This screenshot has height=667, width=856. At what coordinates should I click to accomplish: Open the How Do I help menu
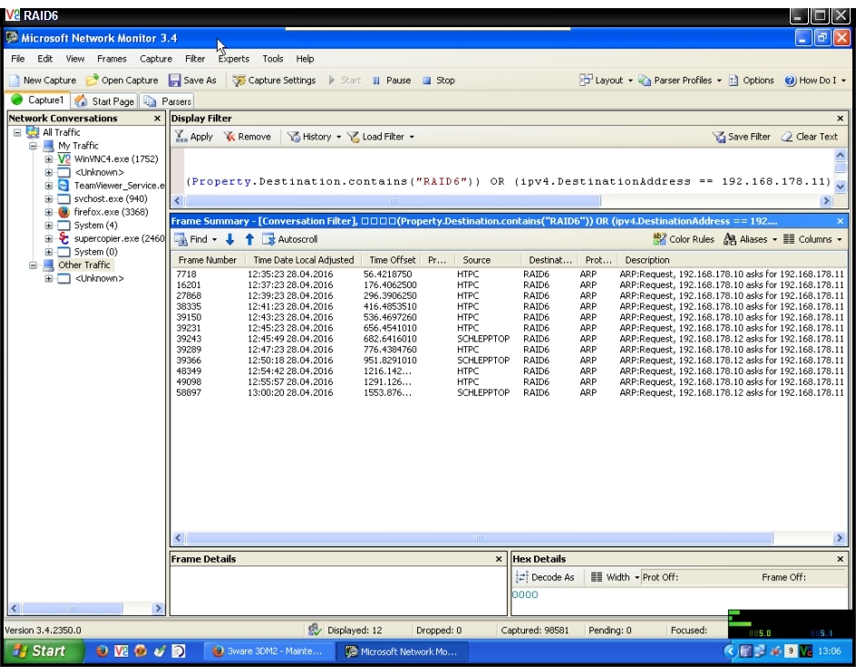tap(815, 80)
